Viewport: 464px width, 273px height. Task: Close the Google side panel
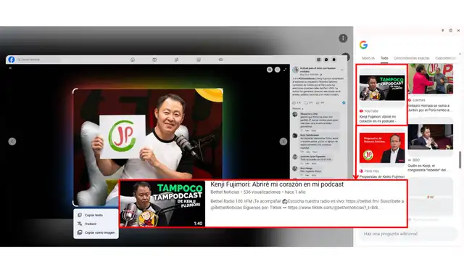point(458,30)
